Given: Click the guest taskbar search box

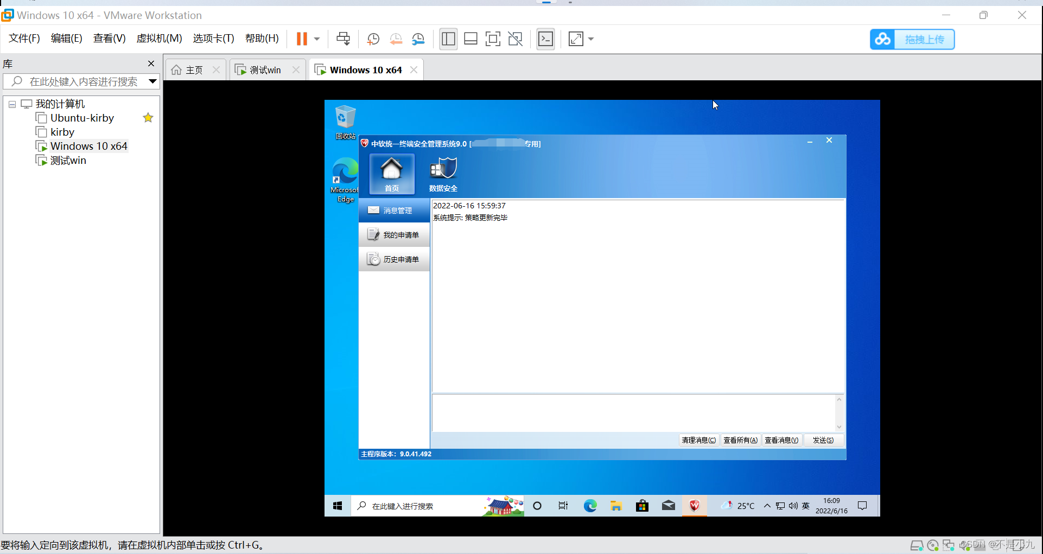Looking at the screenshot, I should point(437,506).
